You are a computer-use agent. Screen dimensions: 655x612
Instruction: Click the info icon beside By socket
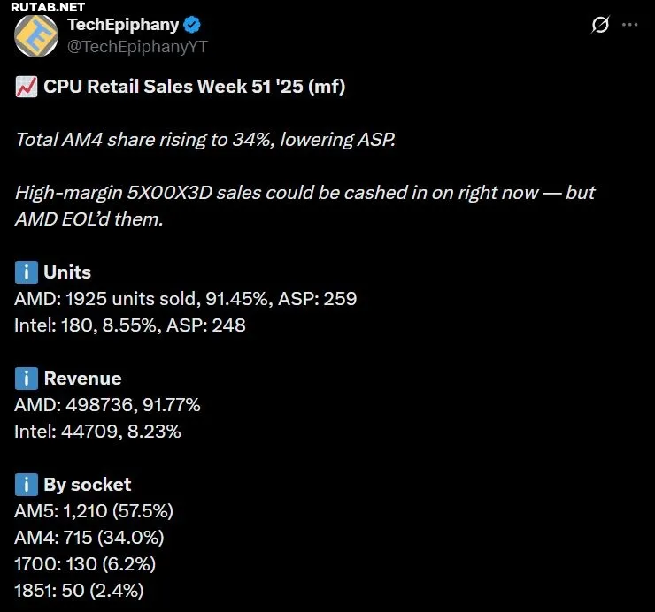(x=26, y=485)
